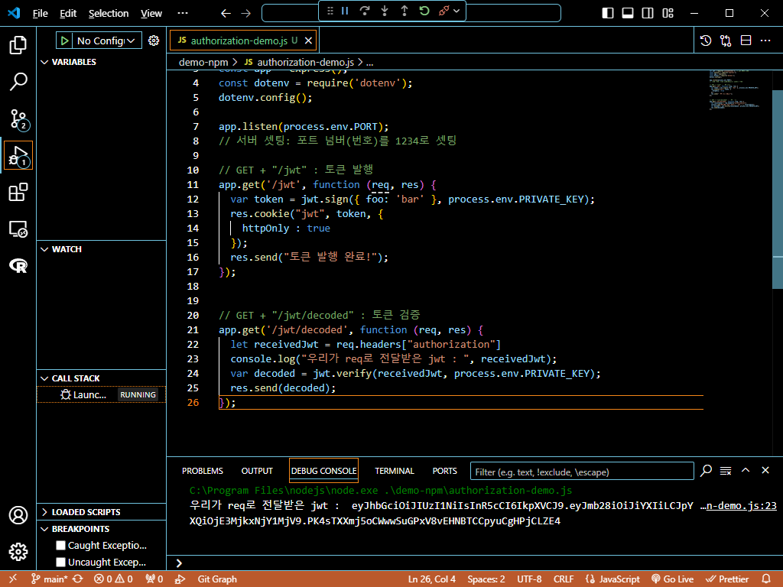
Task: Go forward in navigation history
Action: [246, 14]
